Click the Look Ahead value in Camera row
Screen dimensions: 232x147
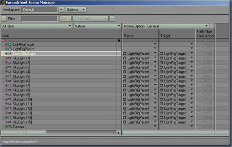[x=207, y=127]
